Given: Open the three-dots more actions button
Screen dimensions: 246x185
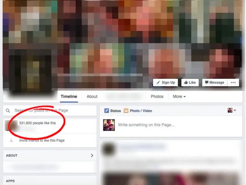Looking at the screenshot, I should tap(233, 82).
